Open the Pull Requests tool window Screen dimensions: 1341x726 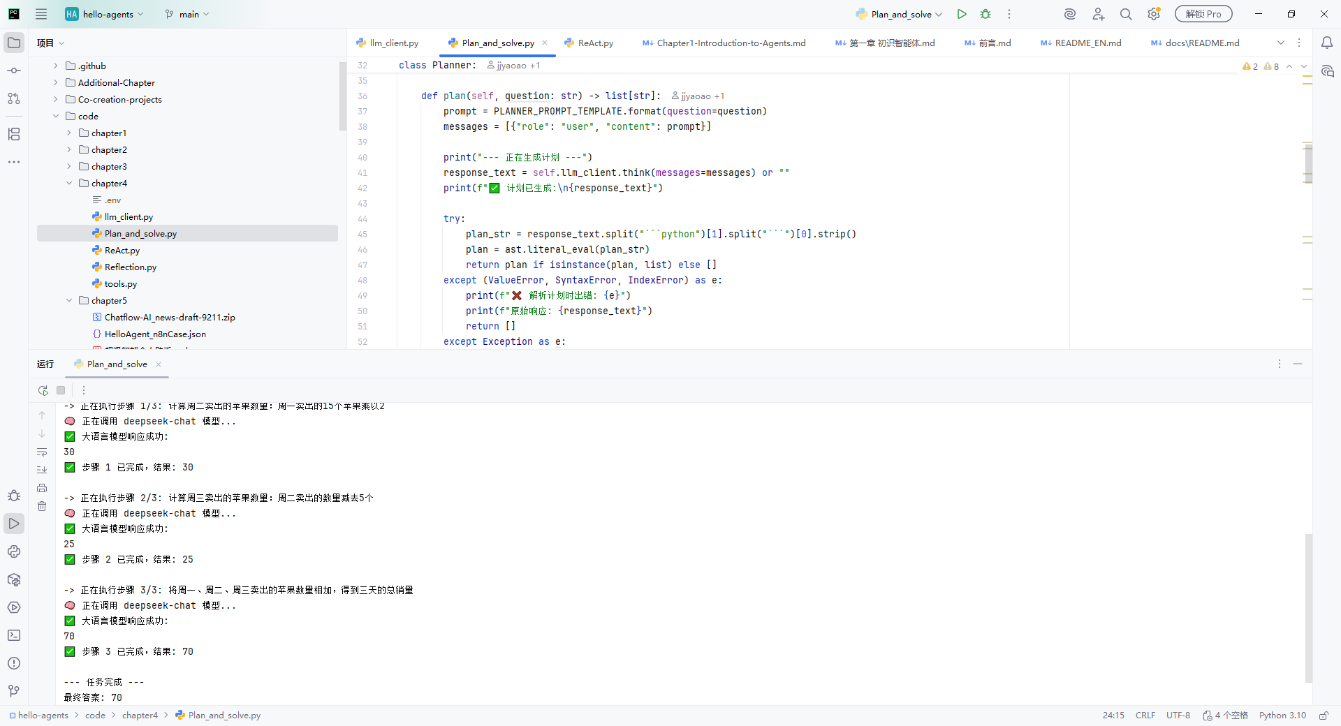point(14,98)
